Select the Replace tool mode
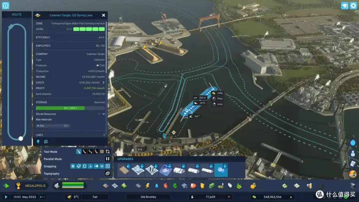This screenshot has height=202, width=359. click(x=108, y=151)
